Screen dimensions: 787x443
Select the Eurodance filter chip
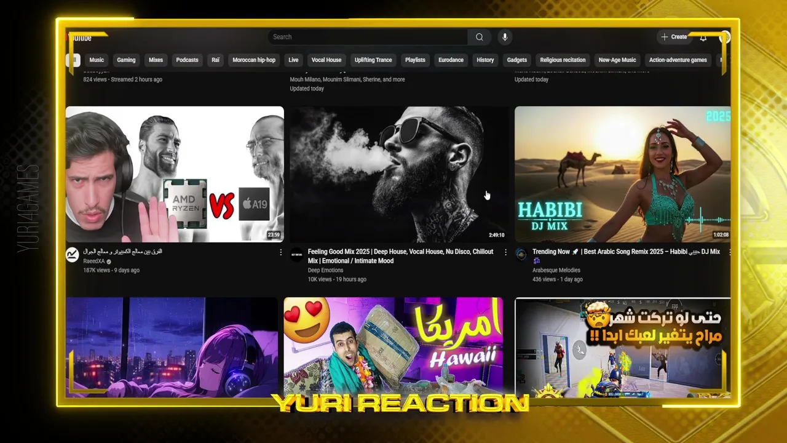point(451,60)
